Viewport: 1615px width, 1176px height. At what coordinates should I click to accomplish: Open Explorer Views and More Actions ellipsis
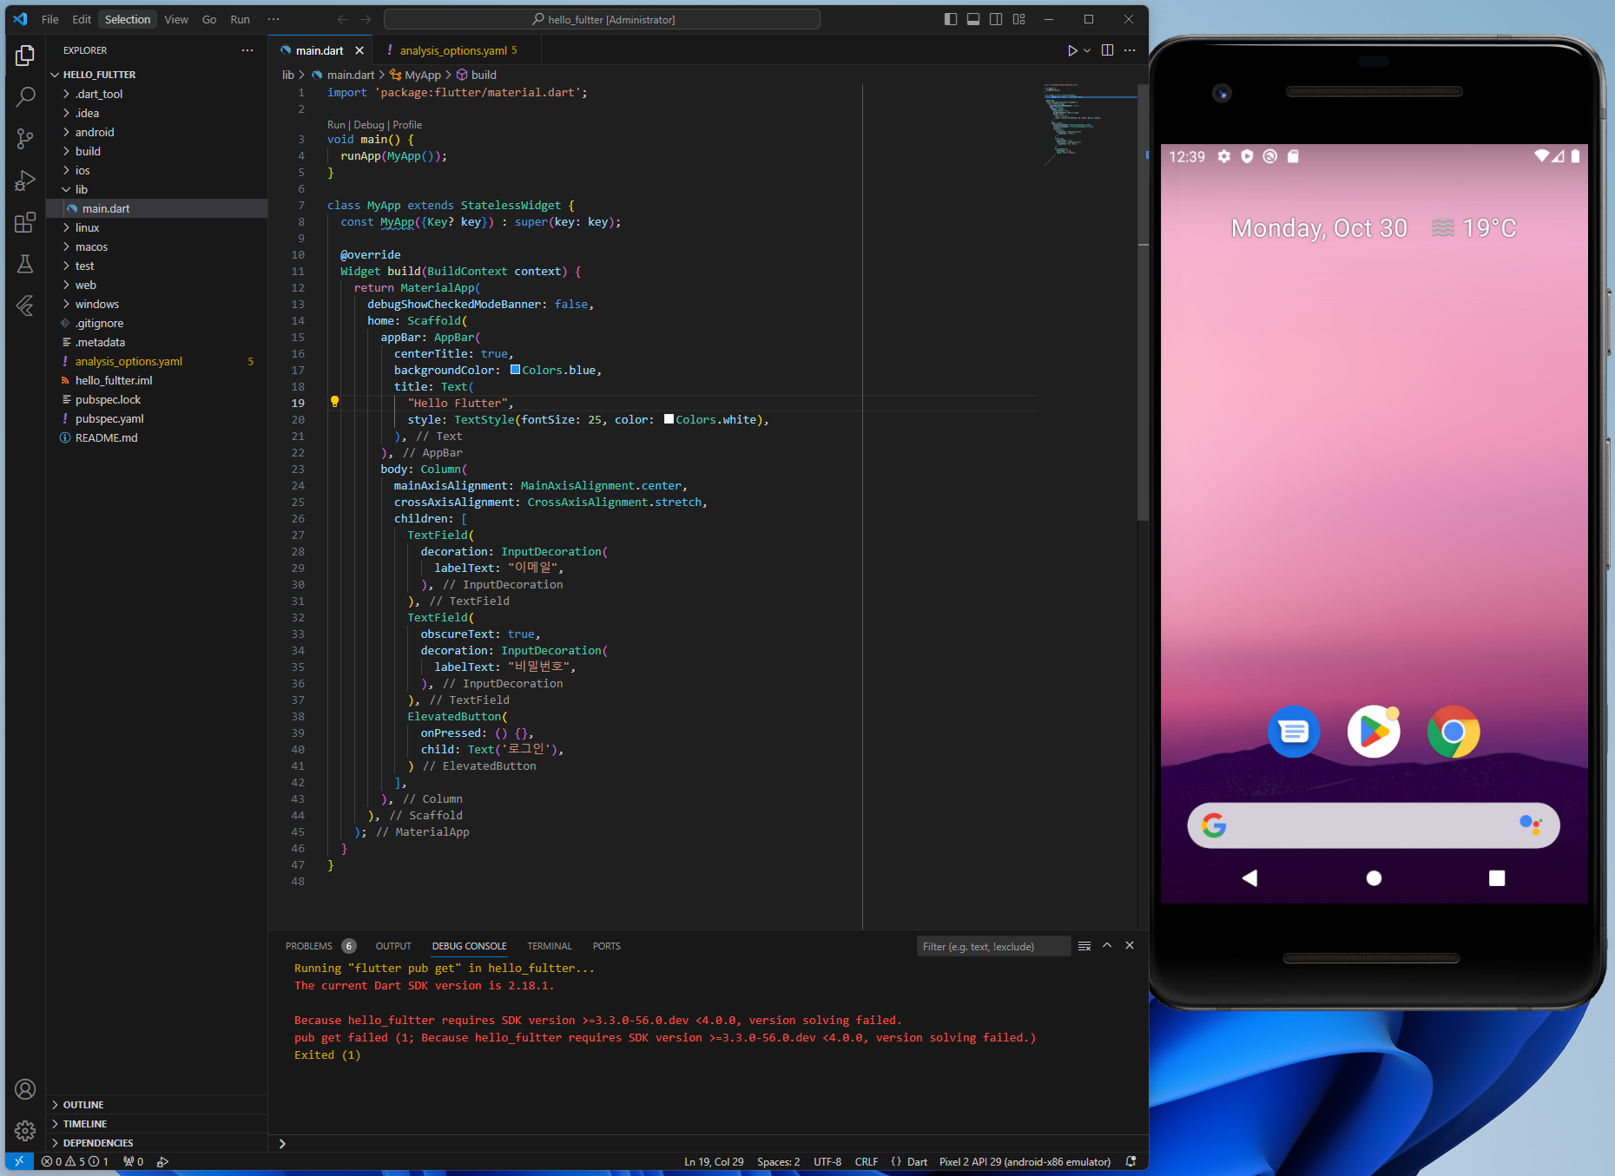[x=247, y=50]
